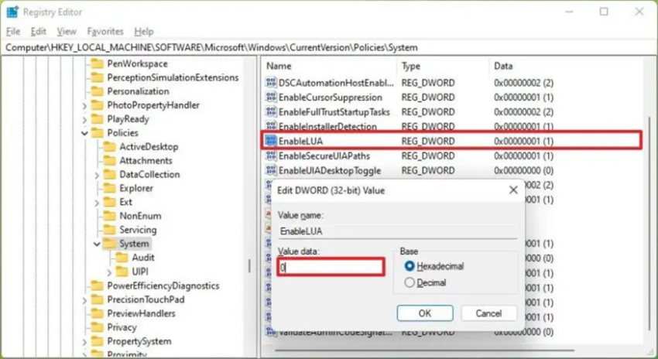Click the EnableUIADesktopToggle DWORD icon
Viewport: 658px width, 359px height.
pos(271,171)
